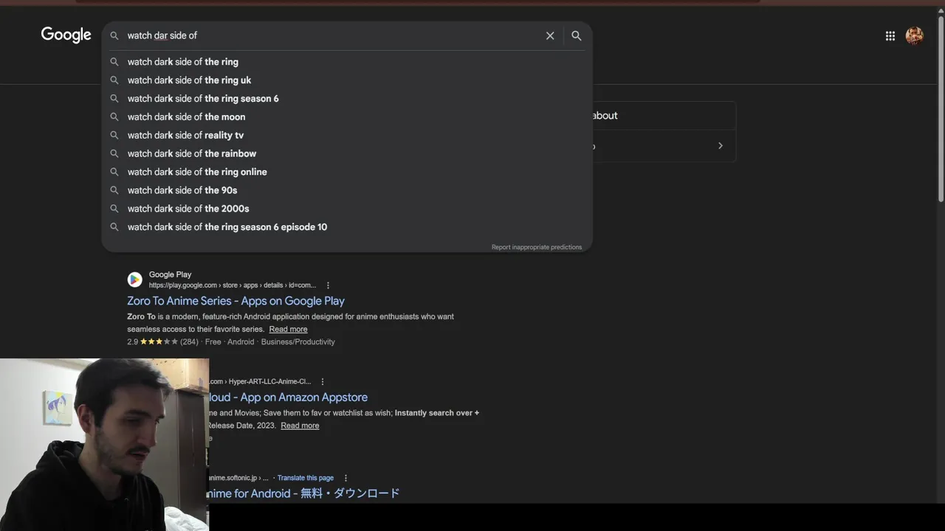Click the Google Play source URL text
945x531 pixels.
[232, 285]
